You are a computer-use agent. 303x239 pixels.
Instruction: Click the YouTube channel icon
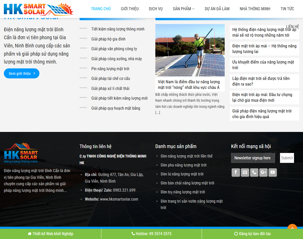click(273, 172)
